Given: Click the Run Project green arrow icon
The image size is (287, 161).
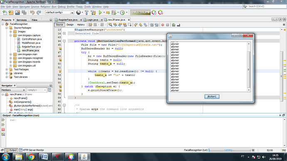Looking at the screenshot, I should (100, 12).
